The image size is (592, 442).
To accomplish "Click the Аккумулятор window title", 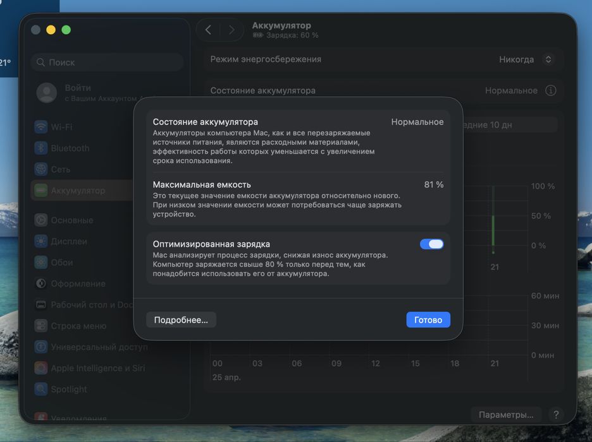I will (281, 25).
